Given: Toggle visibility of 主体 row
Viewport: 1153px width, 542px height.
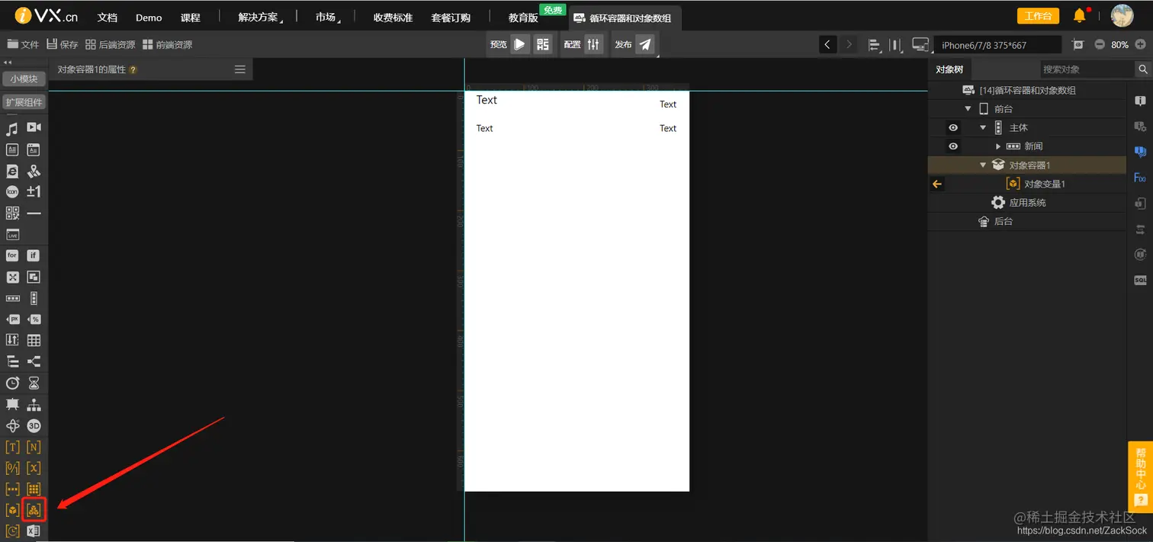Looking at the screenshot, I should click(953, 128).
